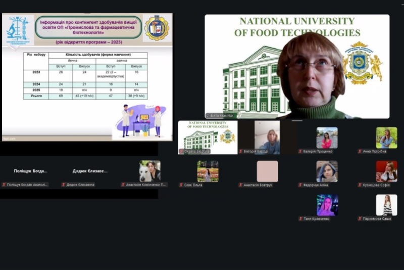Click the '2023' row label in the table
This screenshot has width=404, height=270.
pyautogui.click(x=36, y=72)
